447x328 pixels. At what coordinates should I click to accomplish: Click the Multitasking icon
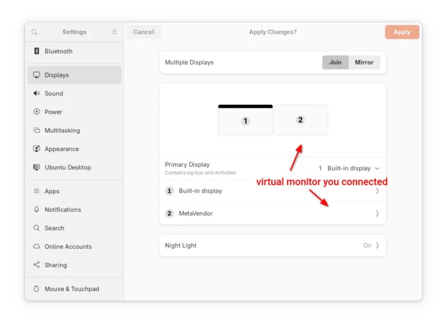click(36, 130)
